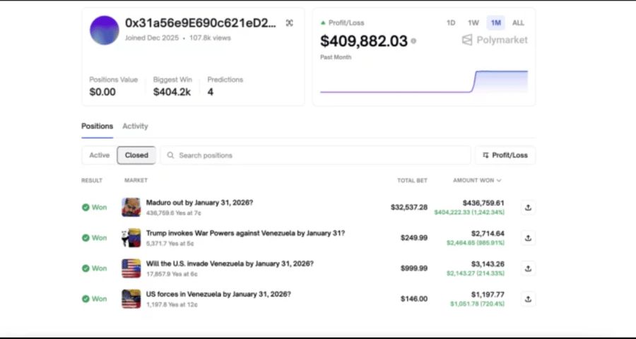Select the Closed positions filter
This screenshot has height=339, width=636.
136,155
